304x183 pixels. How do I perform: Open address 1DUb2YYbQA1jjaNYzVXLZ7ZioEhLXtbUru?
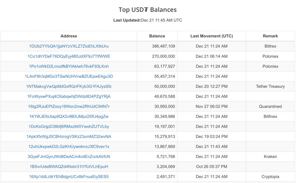[x=69, y=46]
